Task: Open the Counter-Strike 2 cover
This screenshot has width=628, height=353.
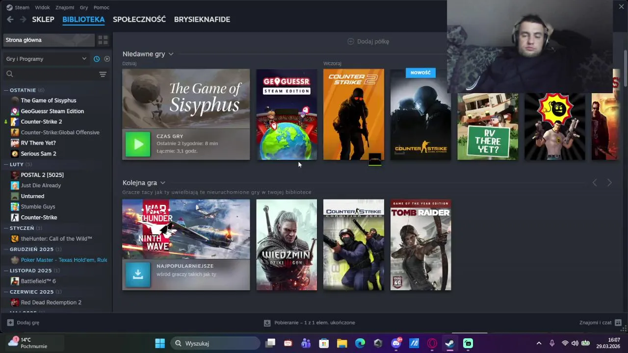Action: pyautogui.click(x=354, y=114)
